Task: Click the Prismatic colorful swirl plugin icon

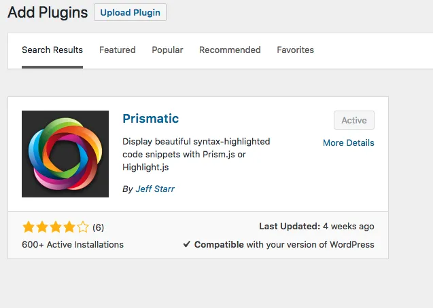Action: coord(65,154)
